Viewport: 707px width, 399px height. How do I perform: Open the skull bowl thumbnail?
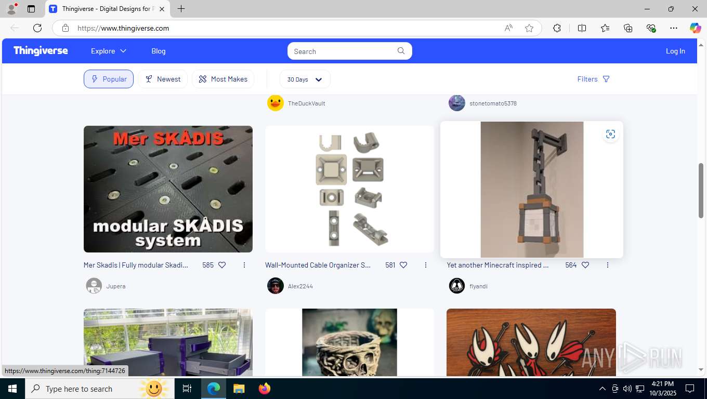click(x=349, y=342)
